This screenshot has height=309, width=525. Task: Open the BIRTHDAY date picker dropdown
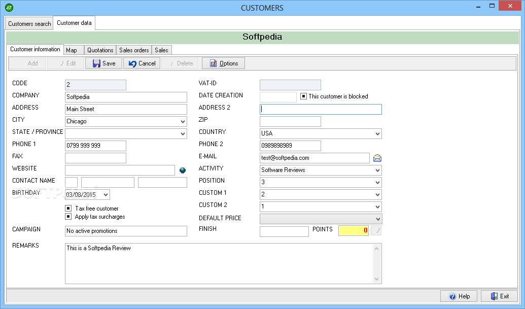coord(106,194)
